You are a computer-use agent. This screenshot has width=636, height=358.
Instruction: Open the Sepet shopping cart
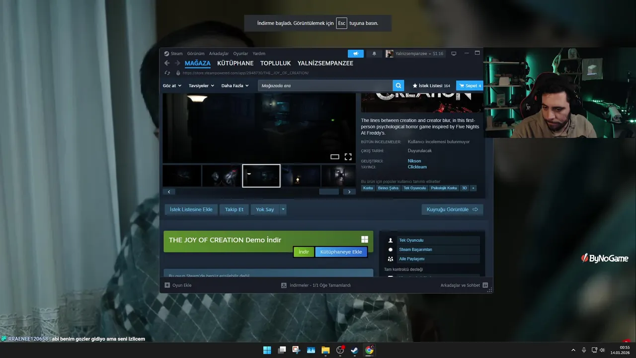[x=470, y=86]
